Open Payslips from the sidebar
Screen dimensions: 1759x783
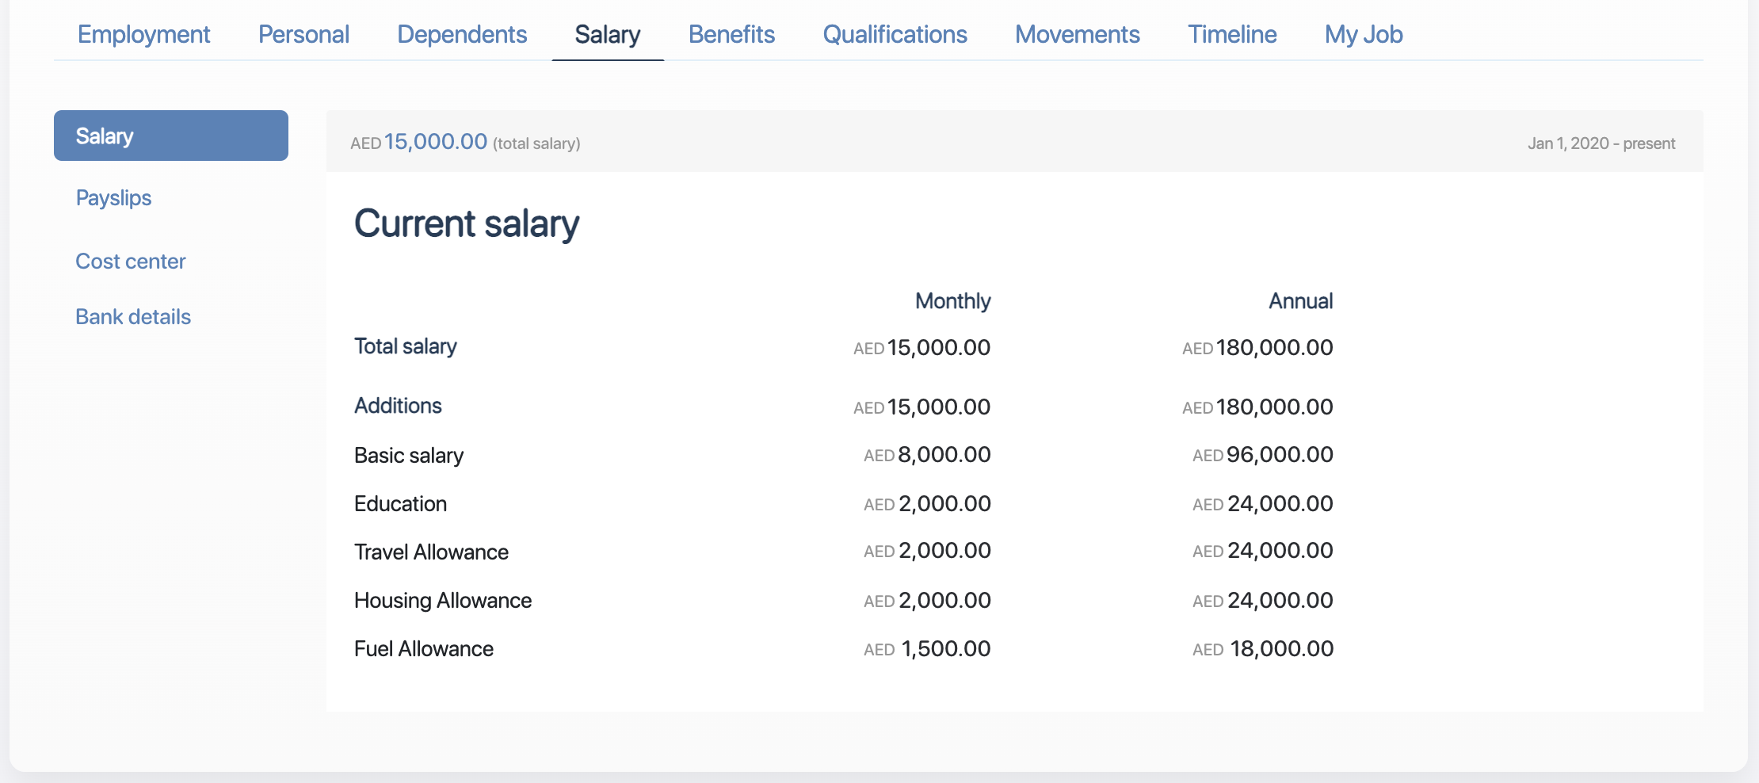coord(113,198)
